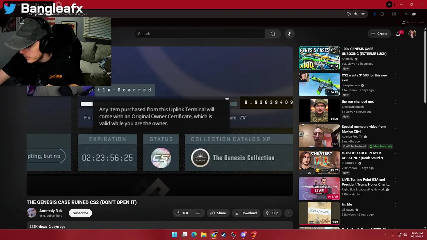Dislike the Genesis Case video
Viewport: 427px width, 240px height.
coord(198,213)
